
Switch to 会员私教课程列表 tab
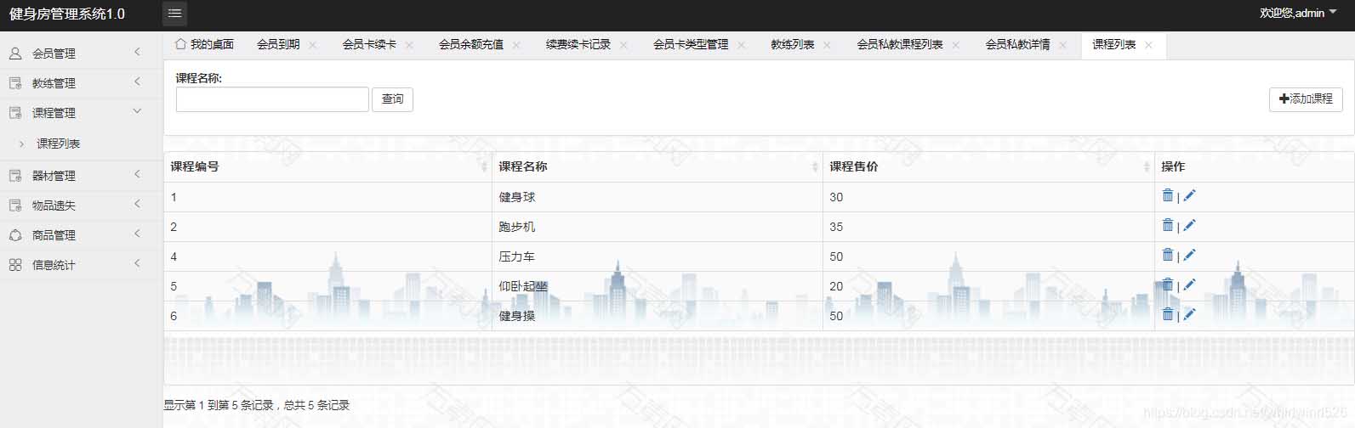tap(900, 44)
